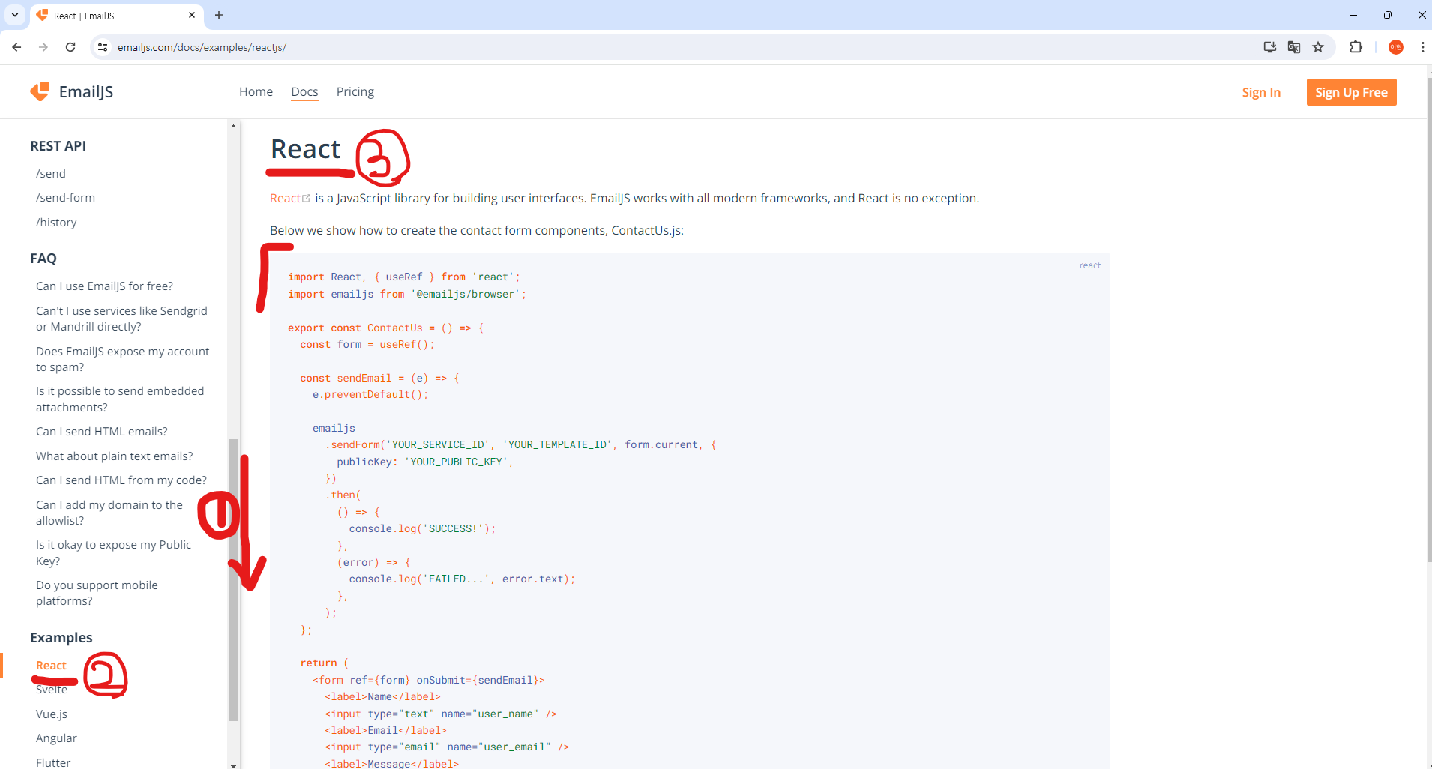Viewport: 1432px width, 769px height.
Task: Click 'YOUR_PUBLIC_KEY' in the code block
Action: (456, 462)
